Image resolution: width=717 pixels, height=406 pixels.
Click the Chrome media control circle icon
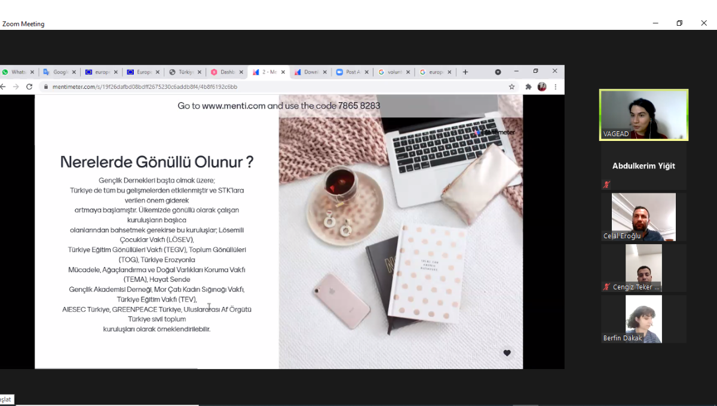point(498,72)
